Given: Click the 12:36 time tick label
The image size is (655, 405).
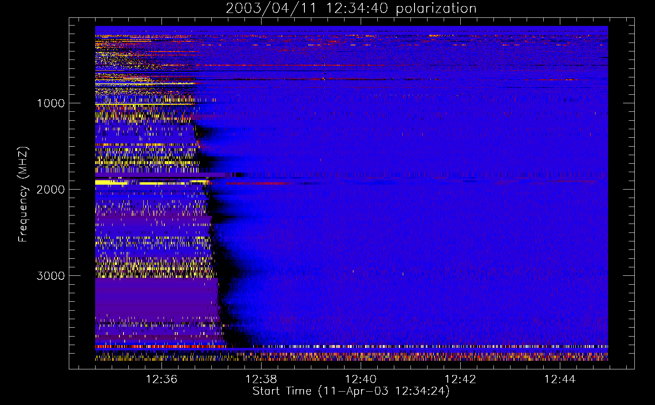Looking at the screenshot, I should (162, 379).
